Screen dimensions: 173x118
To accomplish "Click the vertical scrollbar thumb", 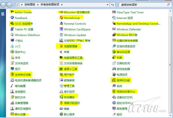I will point(170,65).
